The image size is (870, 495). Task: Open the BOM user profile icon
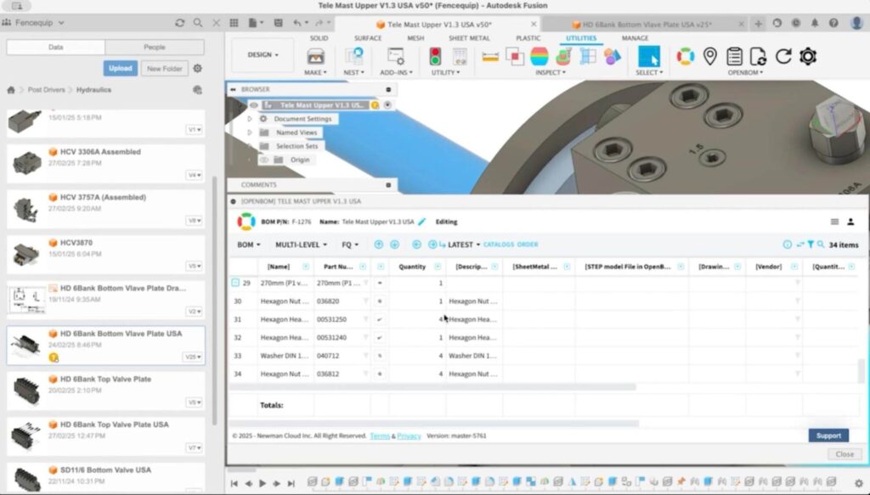pyautogui.click(x=850, y=222)
